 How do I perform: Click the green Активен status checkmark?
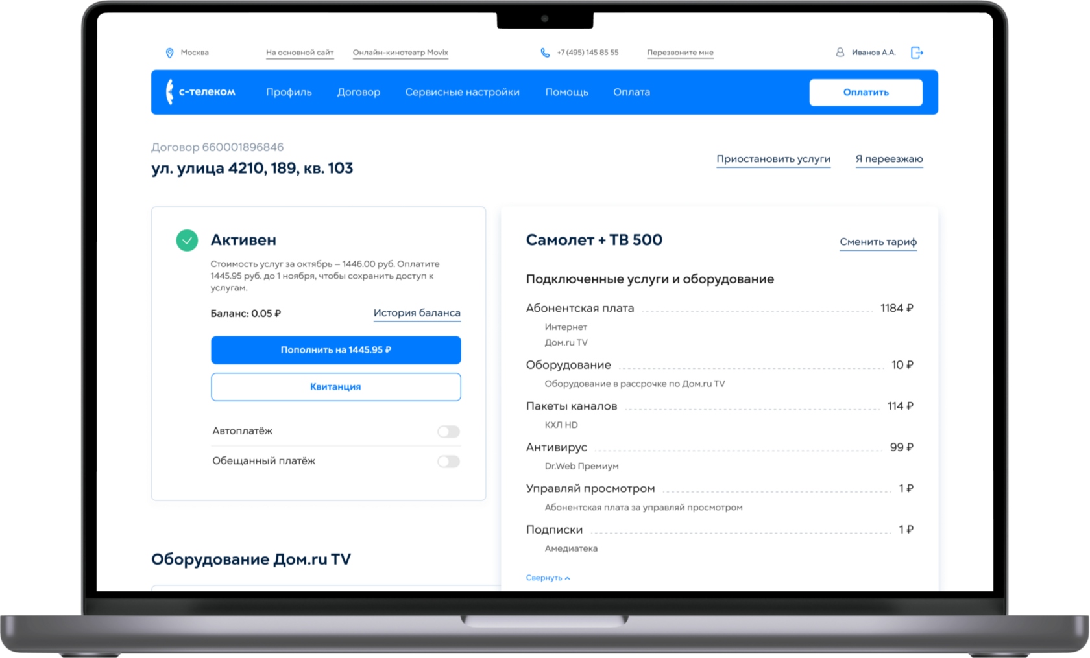click(187, 241)
